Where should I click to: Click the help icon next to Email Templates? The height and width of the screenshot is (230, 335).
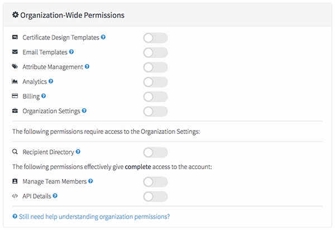(x=71, y=52)
